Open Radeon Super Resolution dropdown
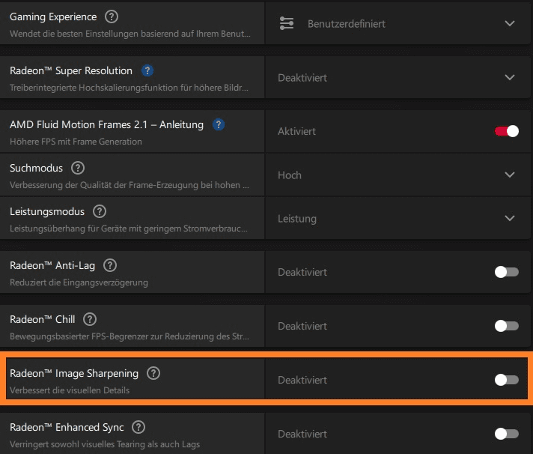 510,77
